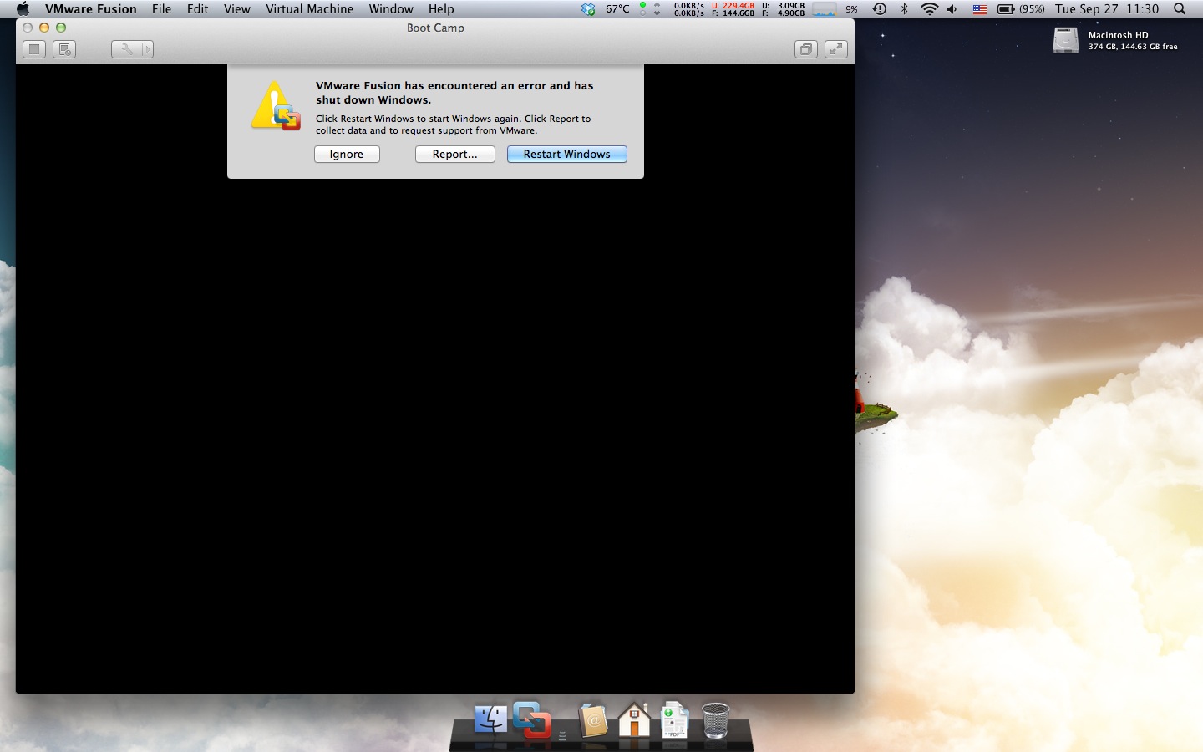Take a snapshot with the snapshot toolbar icon
Viewport: 1203px width, 752px height.
click(x=64, y=49)
